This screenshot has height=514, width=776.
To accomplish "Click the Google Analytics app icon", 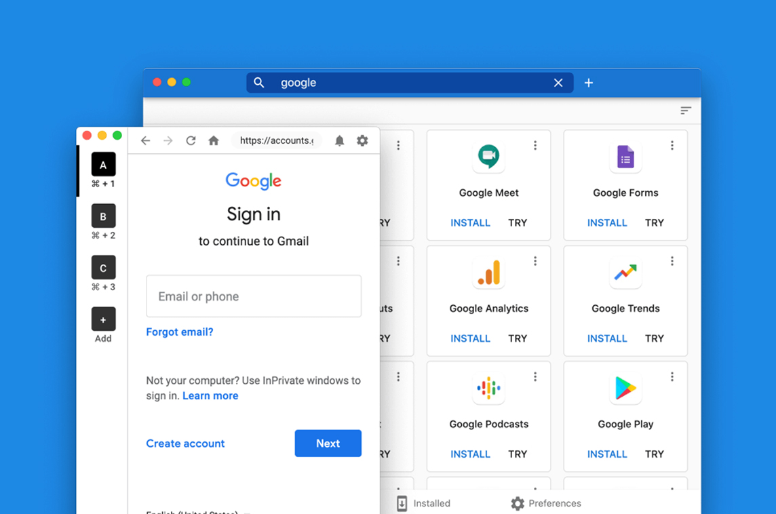I will point(488,273).
